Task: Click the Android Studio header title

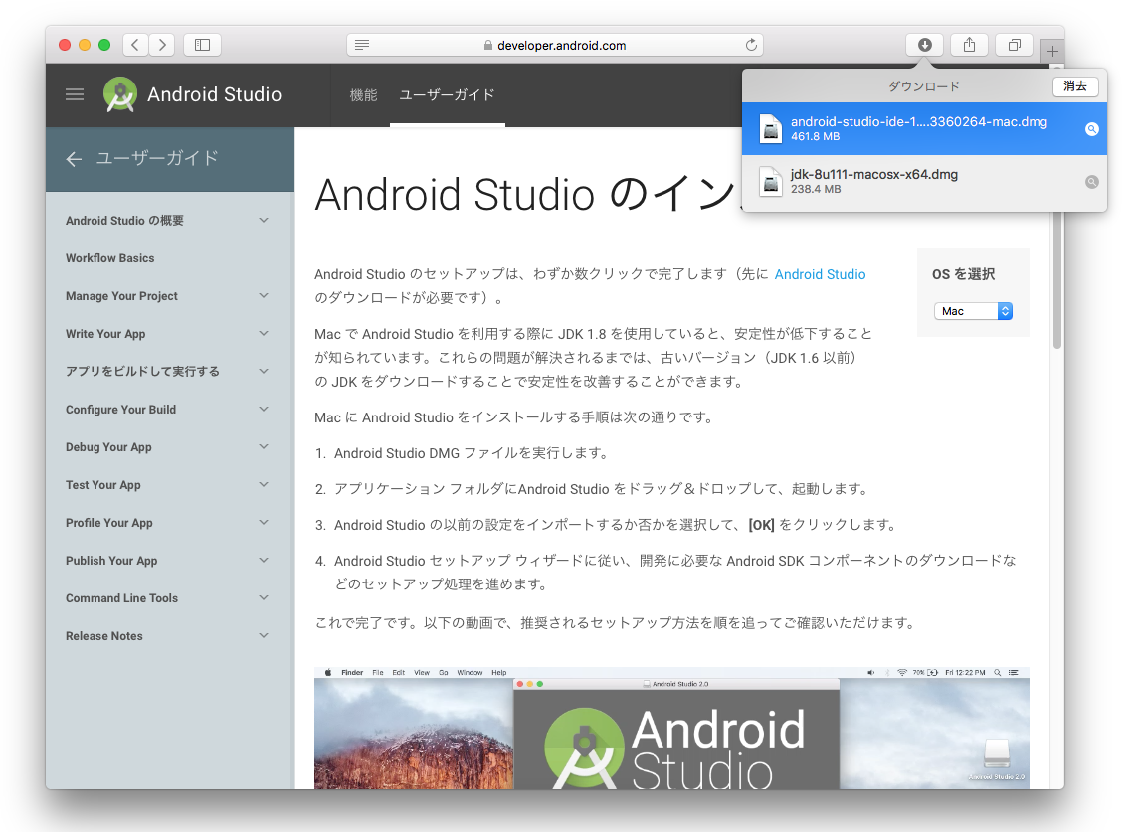Action: (x=214, y=94)
